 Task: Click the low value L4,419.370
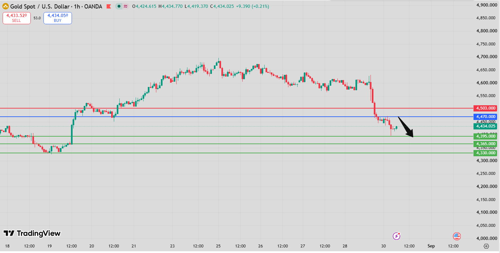click(x=196, y=7)
